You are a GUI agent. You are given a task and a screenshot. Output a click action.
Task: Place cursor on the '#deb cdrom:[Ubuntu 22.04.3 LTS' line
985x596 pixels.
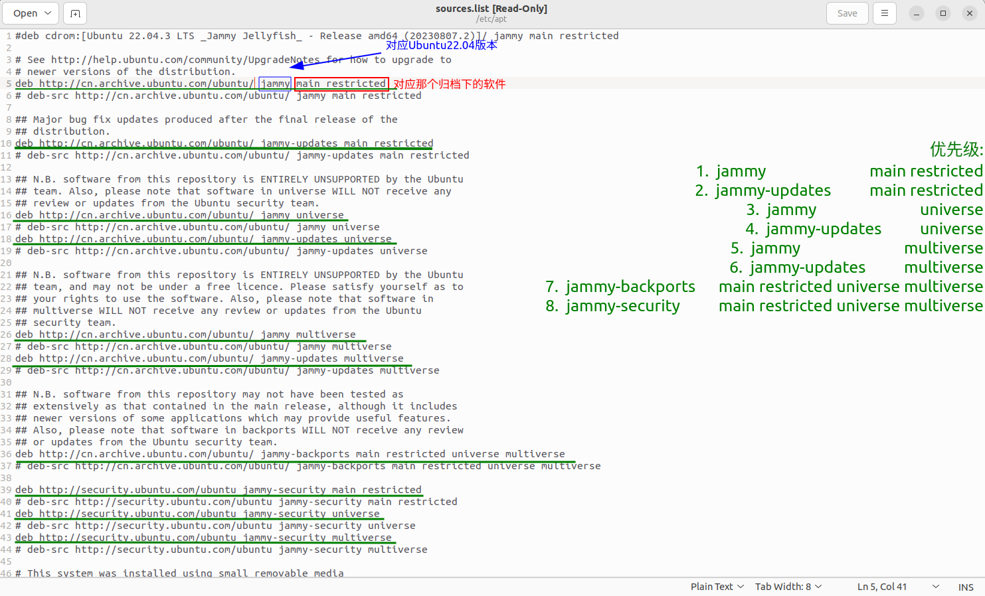coord(317,36)
